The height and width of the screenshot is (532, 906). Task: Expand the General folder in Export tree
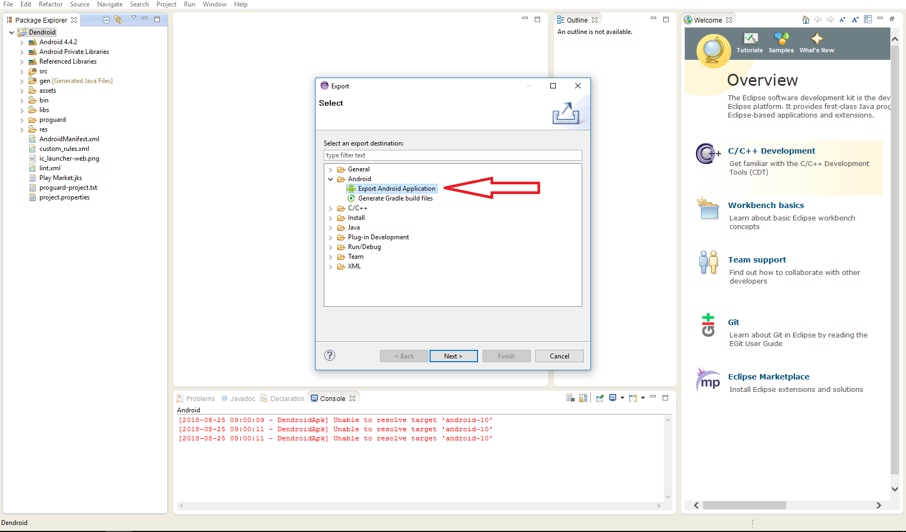[331, 170]
